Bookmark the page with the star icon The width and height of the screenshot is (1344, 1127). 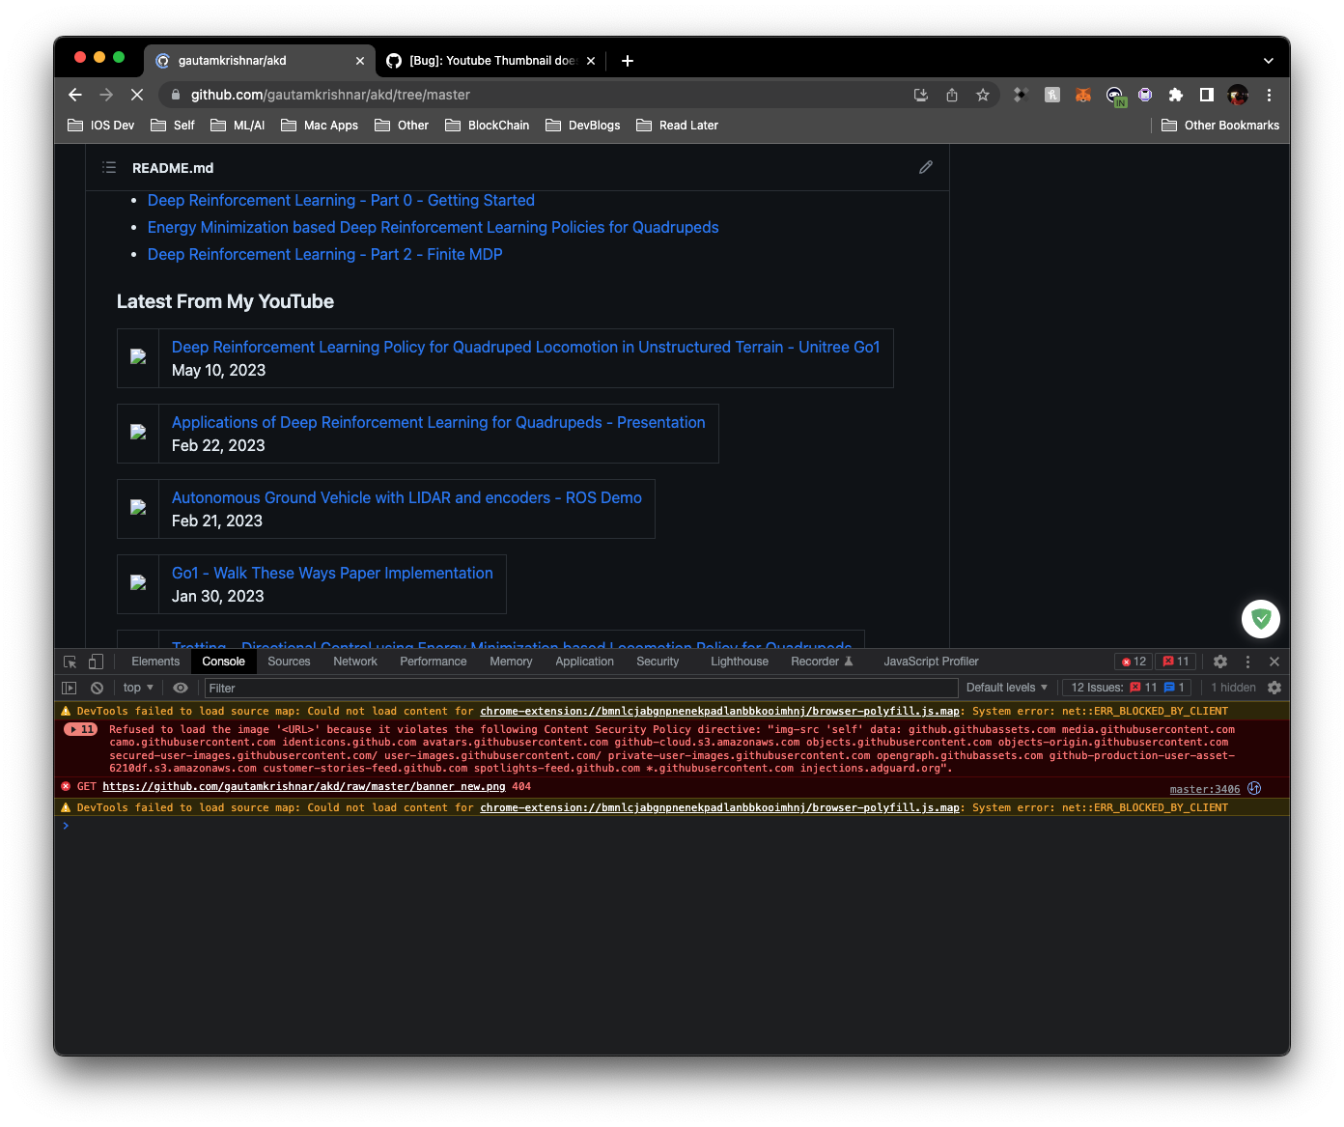point(983,95)
